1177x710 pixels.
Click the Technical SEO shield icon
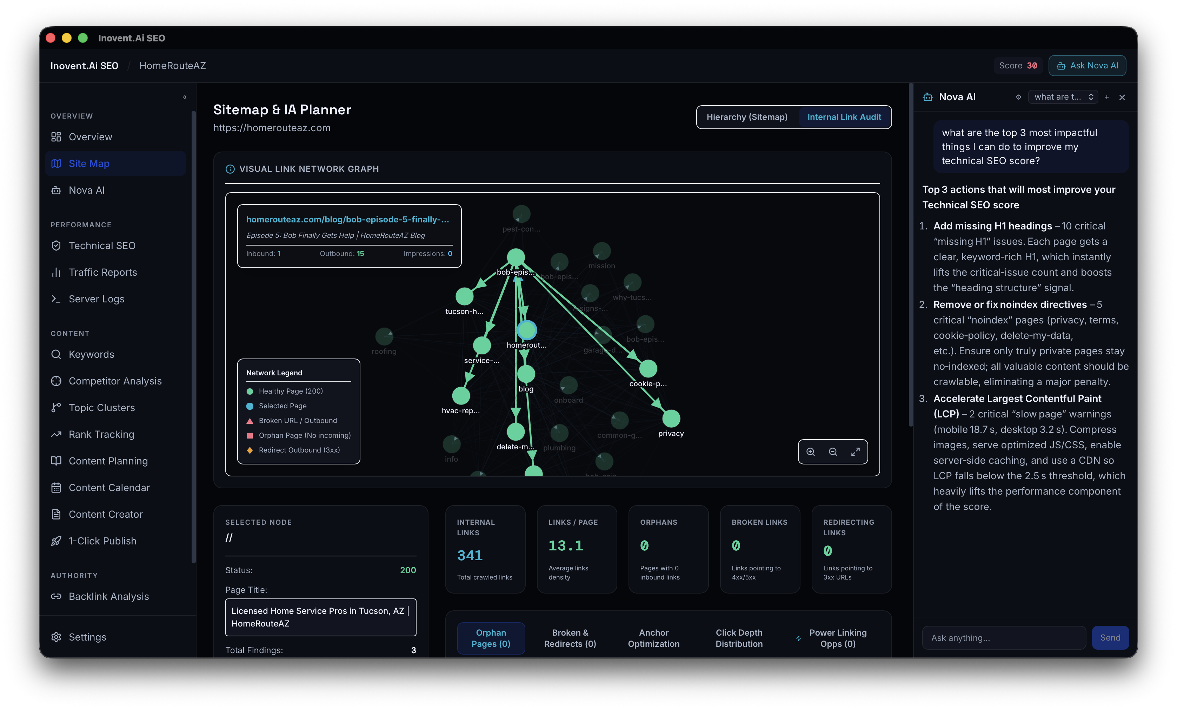tap(56, 246)
